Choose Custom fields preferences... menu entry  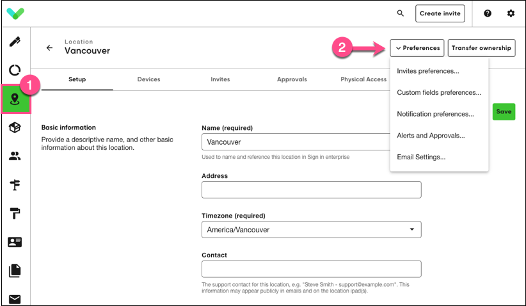click(439, 93)
